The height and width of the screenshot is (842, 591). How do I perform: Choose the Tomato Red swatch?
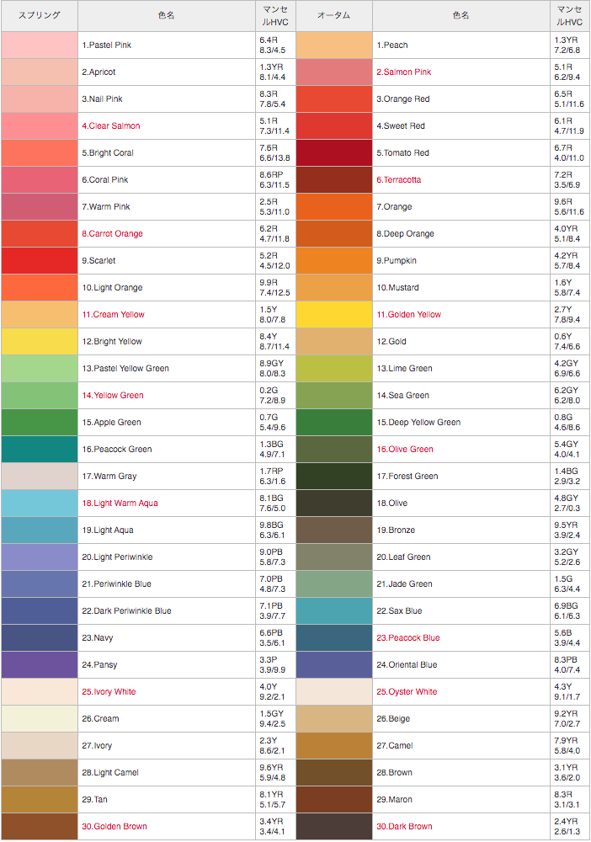point(334,152)
